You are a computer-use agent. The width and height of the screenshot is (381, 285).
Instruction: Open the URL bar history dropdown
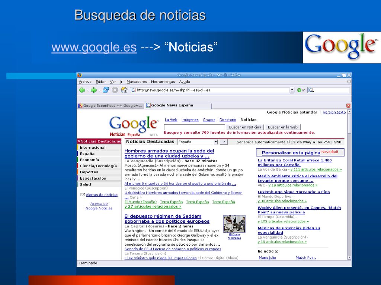tap(292, 90)
